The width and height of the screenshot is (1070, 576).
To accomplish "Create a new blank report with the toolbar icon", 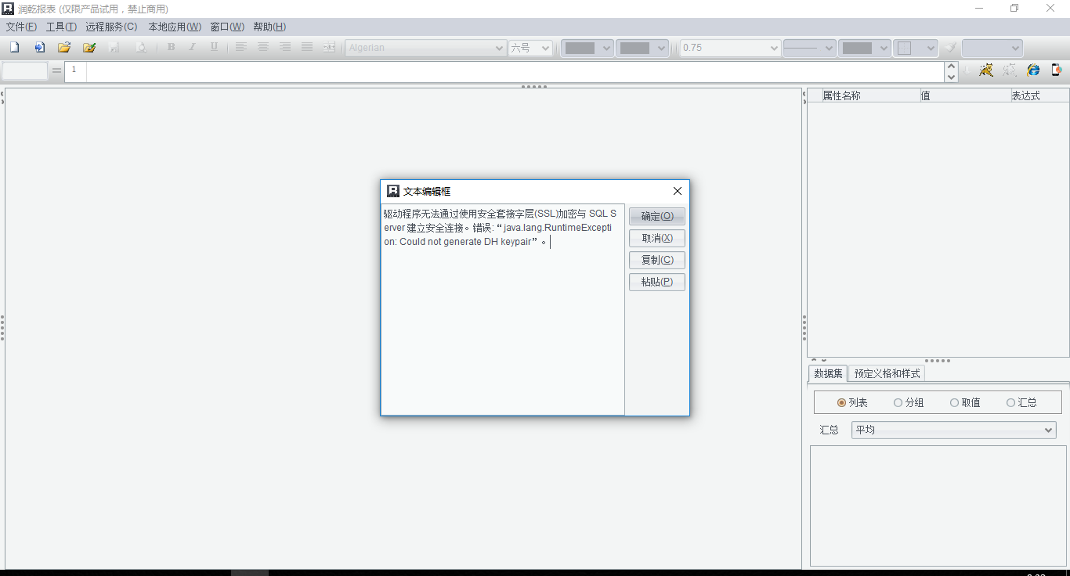I will point(14,48).
